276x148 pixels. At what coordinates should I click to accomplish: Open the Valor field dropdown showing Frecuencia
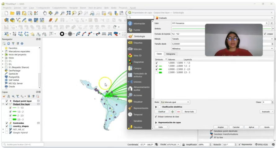point(220,23)
